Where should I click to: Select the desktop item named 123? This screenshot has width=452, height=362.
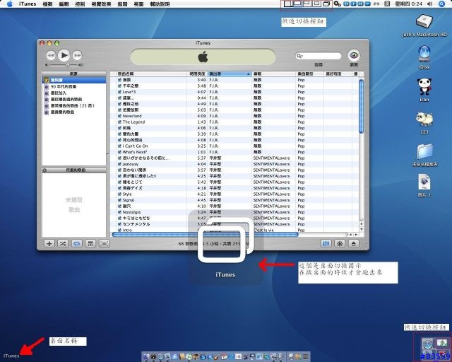[x=424, y=123]
